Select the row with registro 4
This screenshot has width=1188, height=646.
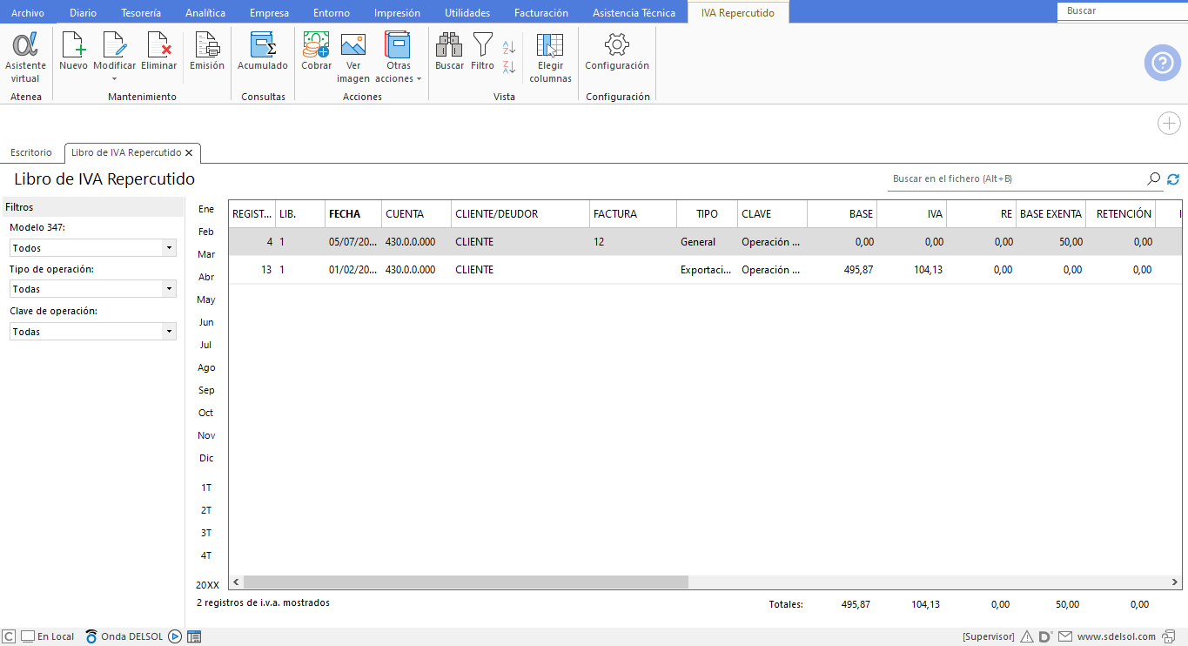[705, 242]
